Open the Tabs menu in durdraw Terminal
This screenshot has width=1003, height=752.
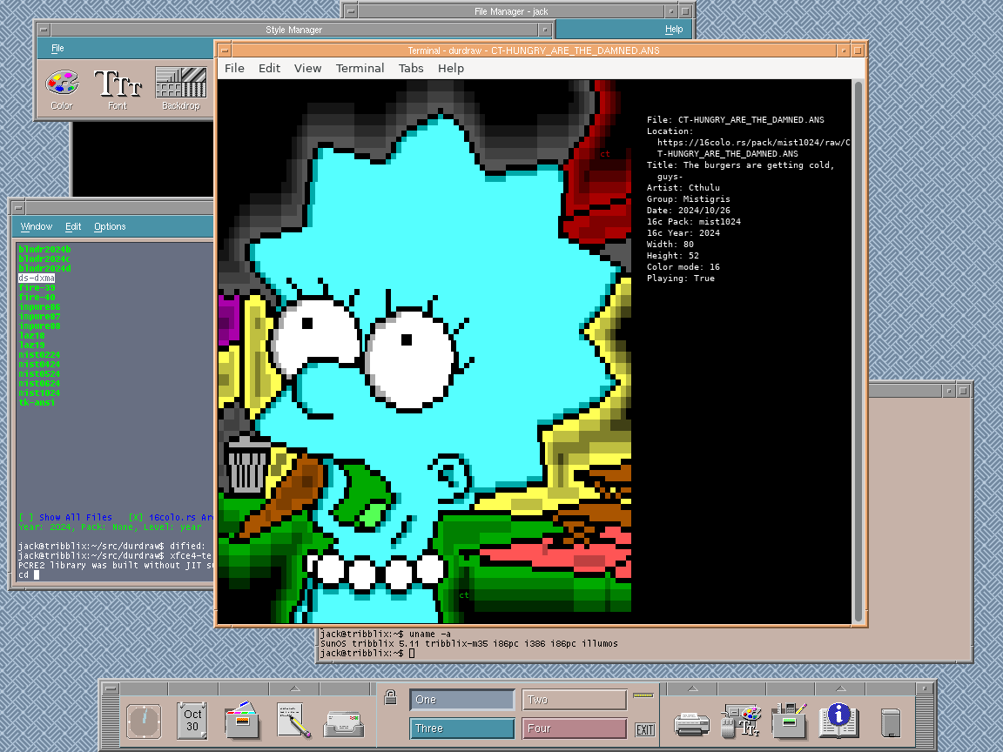411,69
